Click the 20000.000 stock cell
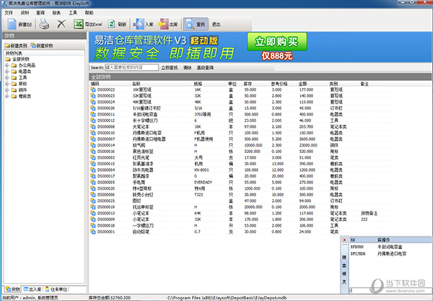This screenshot has width=433, height=301. pyautogui.click(x=253, y=207)
